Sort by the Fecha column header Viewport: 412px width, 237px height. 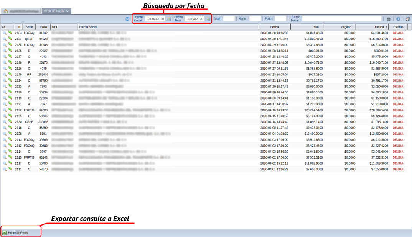(x=274, y=27)
